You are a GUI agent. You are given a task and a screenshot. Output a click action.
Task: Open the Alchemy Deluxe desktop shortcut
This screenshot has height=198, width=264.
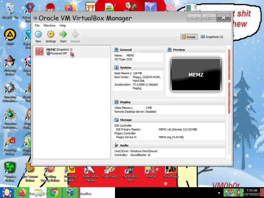[10, 65]
